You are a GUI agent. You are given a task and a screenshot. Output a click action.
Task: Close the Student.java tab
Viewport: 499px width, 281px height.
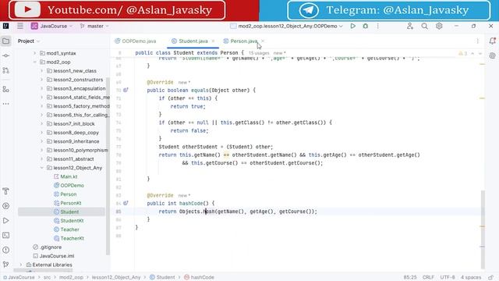213,41
